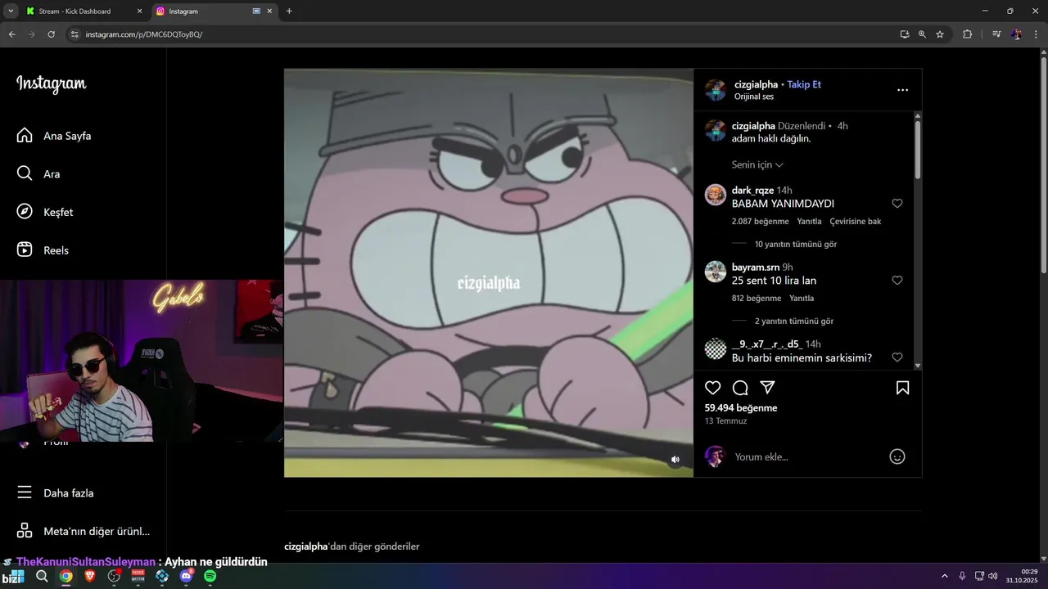Expand 2 yanıtın tümünü gör replies
Image resolution: width=1048 pixels, height=589 pixels.
(x=795, y=321)
